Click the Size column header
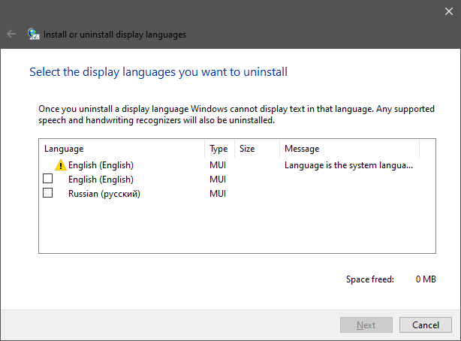461x341 pixels. click(257, 149)
